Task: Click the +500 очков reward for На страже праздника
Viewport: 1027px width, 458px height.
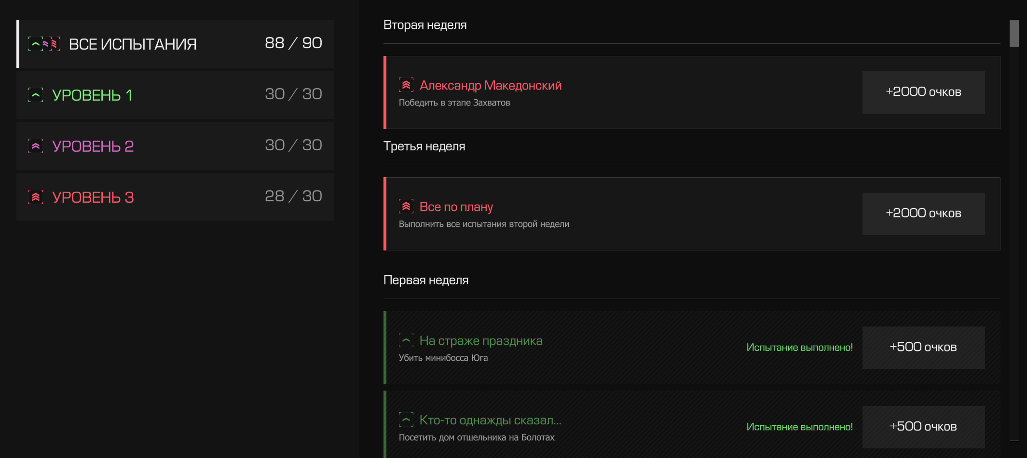Action: click(x=923, y=348)
